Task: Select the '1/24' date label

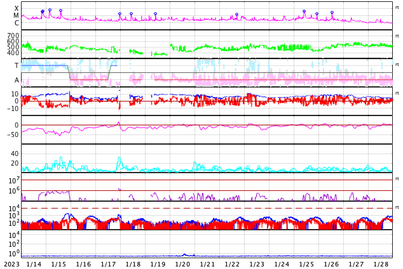Action: pos(282,264)
